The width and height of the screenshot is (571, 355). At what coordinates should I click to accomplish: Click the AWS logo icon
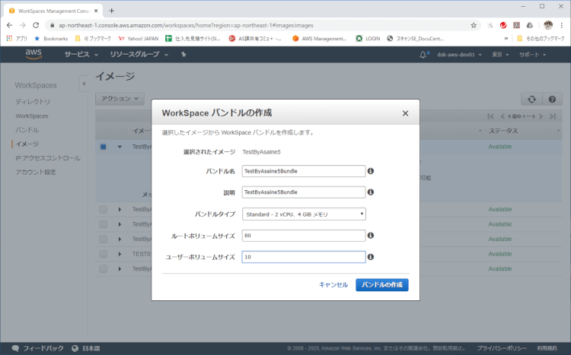click(33, 55)
